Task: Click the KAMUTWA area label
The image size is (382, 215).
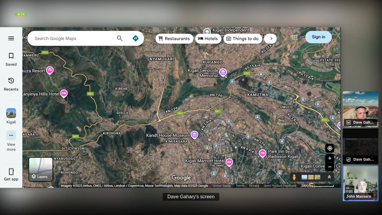Action: pyautogui.click(x=258, y=95)
